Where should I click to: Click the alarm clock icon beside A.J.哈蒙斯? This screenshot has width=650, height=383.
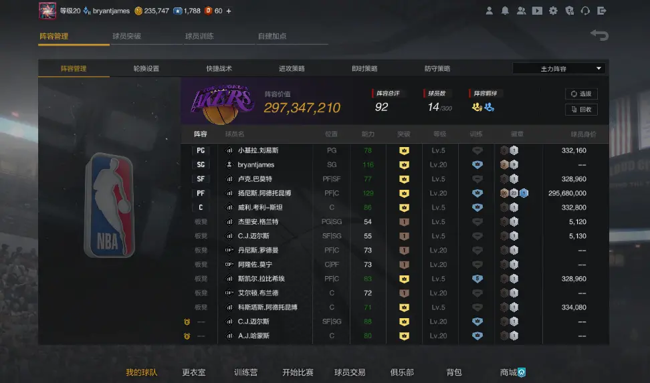(x=187, y=336)
